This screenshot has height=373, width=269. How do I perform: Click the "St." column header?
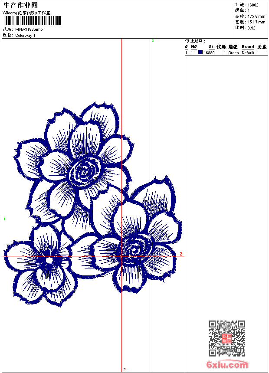[212, 47]
